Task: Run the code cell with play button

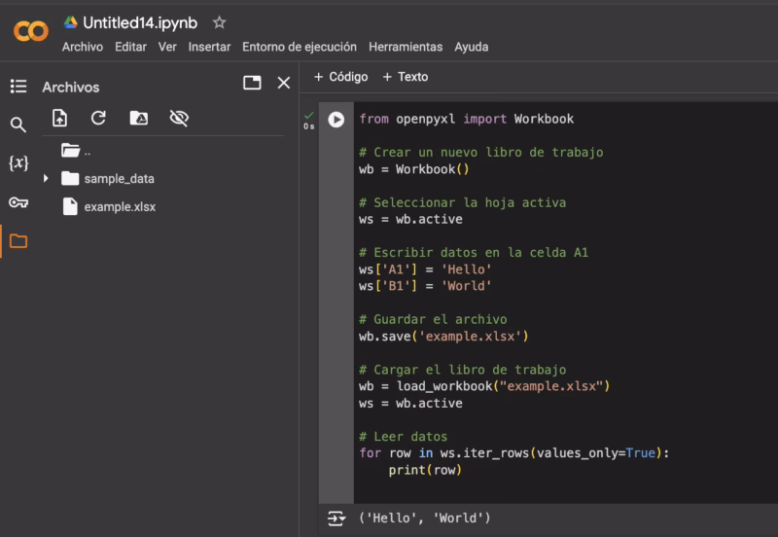Action: point(336,120)
